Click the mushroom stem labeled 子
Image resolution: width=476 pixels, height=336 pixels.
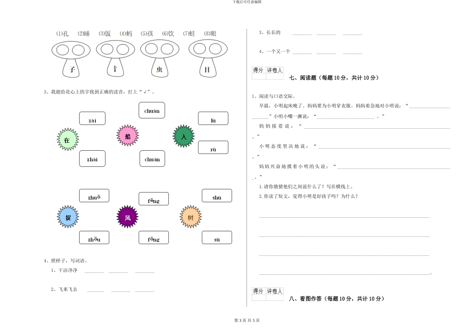point(71,68)
